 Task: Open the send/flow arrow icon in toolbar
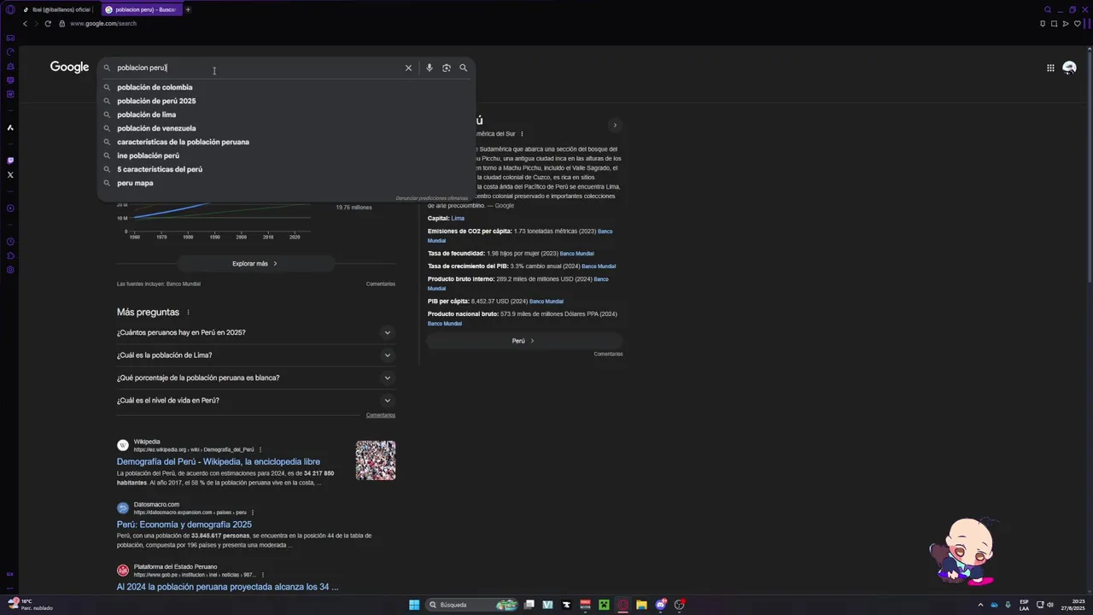[x=1065, y=23]
